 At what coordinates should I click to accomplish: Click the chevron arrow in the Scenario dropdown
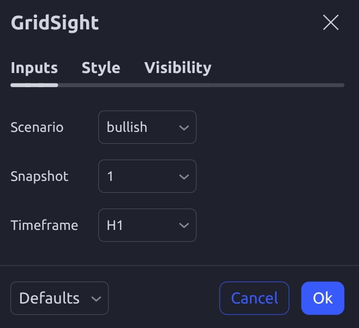point(184,127)
